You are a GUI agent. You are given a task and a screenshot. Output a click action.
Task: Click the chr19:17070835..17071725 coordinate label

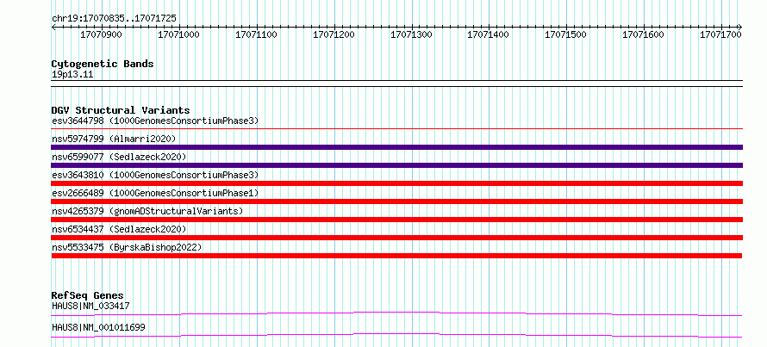pos(114,19)
